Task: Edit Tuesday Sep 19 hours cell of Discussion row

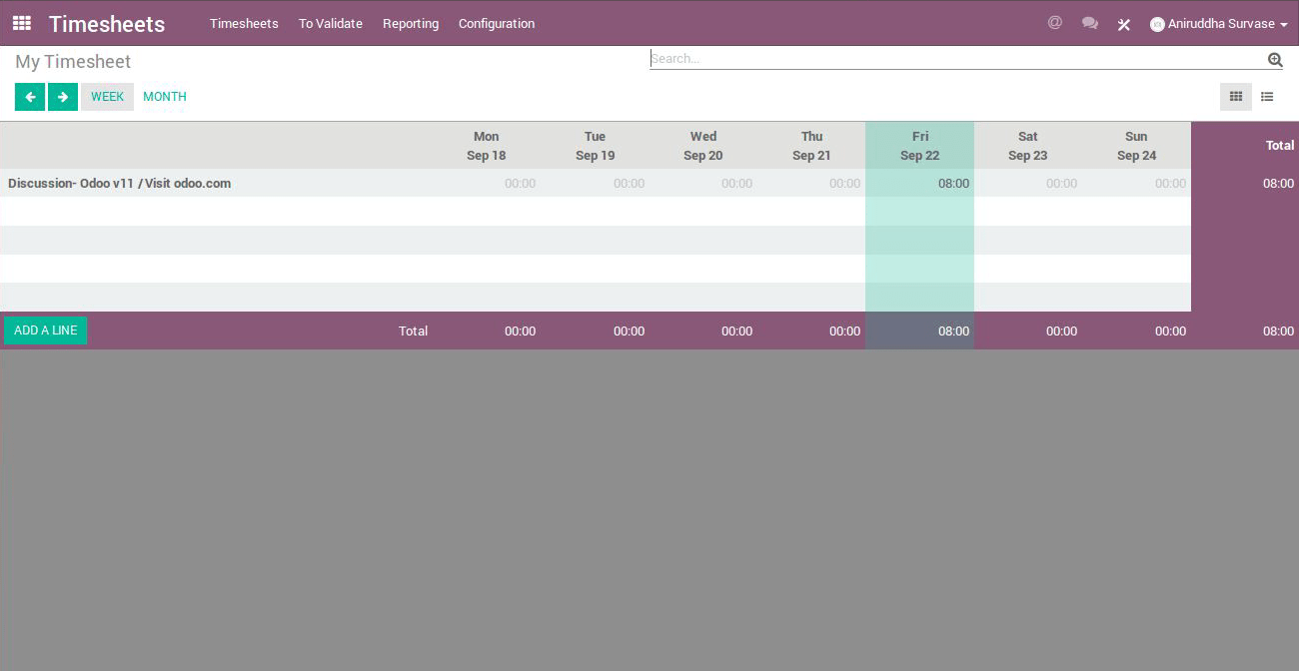Action: pos(595,184)
